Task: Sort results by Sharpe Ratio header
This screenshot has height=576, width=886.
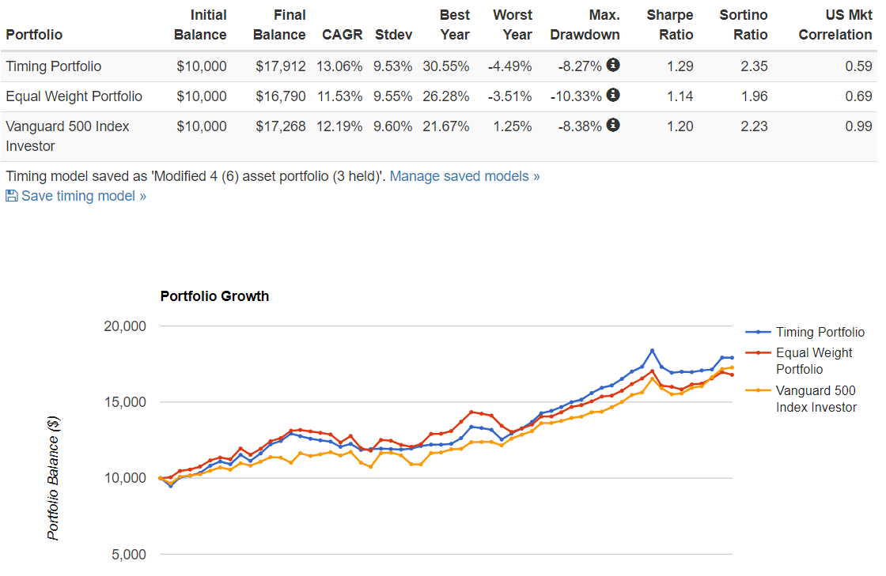Action: pyautogui.click(x=670, y=24)
